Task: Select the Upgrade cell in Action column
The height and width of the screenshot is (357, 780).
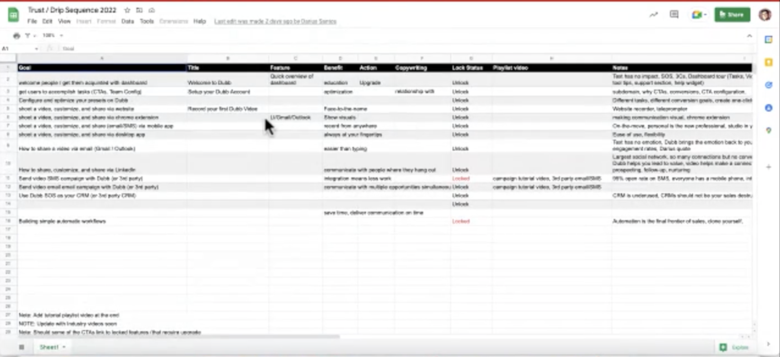Action: [376, 80]
